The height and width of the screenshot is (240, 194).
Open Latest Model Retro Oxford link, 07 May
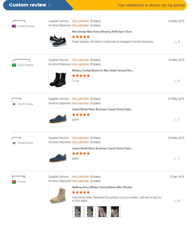tap(103, 110)
